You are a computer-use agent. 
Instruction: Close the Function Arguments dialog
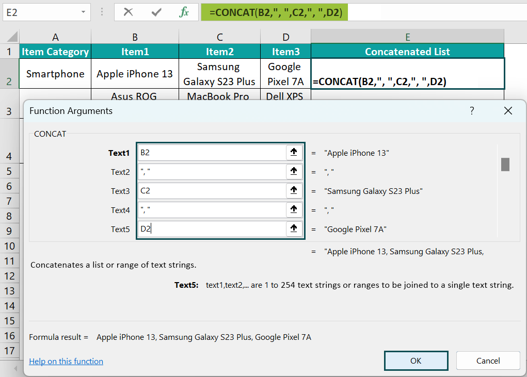point(508,111)
